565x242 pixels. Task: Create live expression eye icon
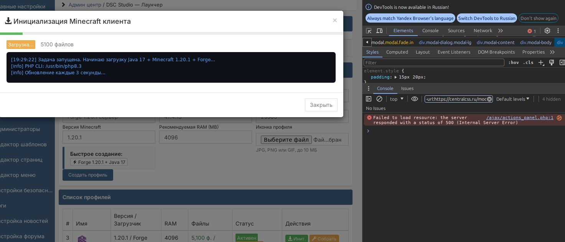click(414, 99)
